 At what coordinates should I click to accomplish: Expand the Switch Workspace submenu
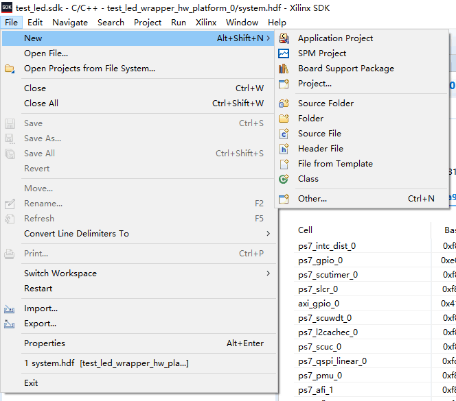pos(139,274)
